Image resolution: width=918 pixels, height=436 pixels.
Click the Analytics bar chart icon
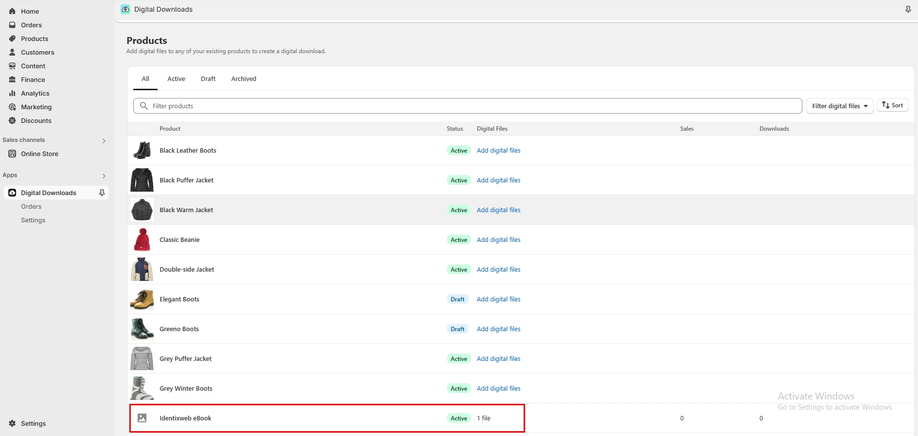pos(12,93)
